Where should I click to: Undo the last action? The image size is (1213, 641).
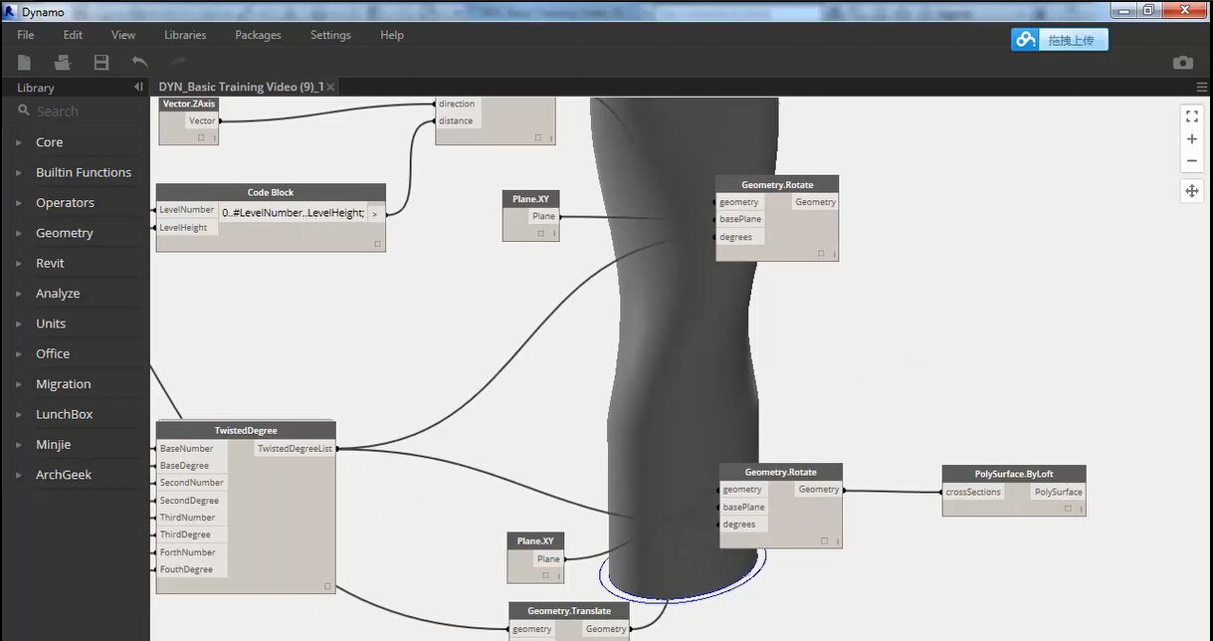pos(140,63)
